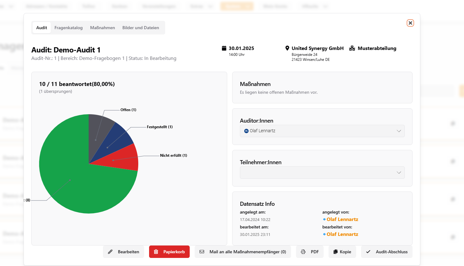Click the department icon beside Musterabteilung
This screenshot has width=464, height=266.
352,48
